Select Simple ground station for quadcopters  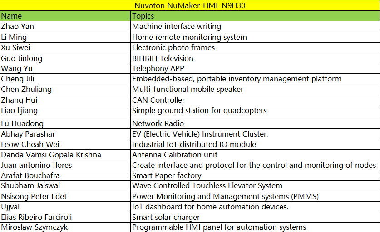click(x=255, y=112)
